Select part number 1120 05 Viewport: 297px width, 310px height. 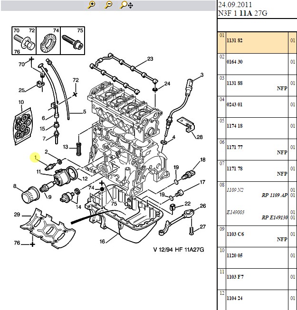pyautogui.click(x=234, y=255)
